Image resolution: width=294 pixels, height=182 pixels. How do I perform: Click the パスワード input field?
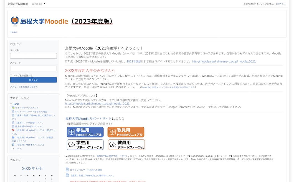click(x=33, y=69)
